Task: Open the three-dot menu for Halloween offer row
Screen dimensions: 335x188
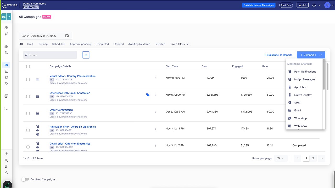Action: (155, 128)
